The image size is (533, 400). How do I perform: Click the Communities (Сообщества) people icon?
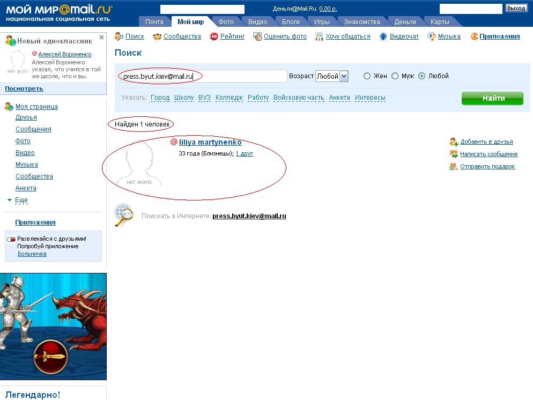click(157, 36)
